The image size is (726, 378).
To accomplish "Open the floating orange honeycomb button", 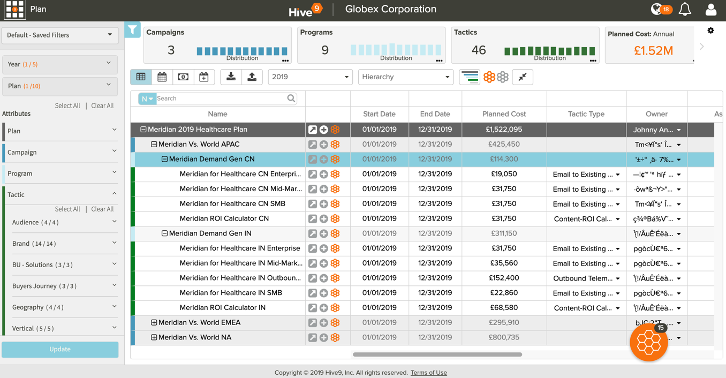I will (x=648, y=343).
